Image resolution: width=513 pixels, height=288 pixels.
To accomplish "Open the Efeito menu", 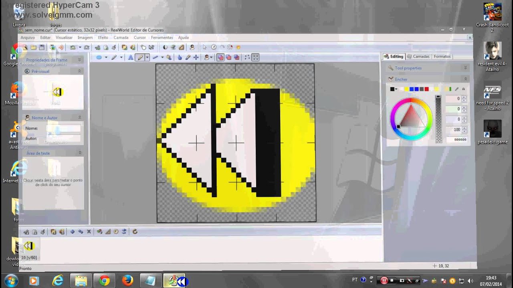I will (103, 38).
